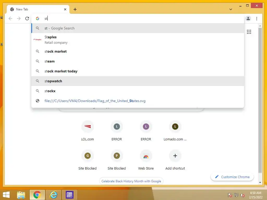The height and width of the screenshot is (200, 267).
Task: Open the purple ERROR shortcut
Action: (x=146, y=131)
